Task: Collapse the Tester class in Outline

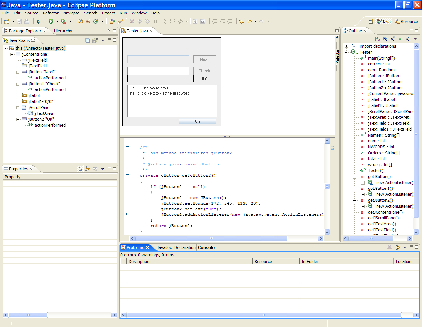Action: click(347, 52)
